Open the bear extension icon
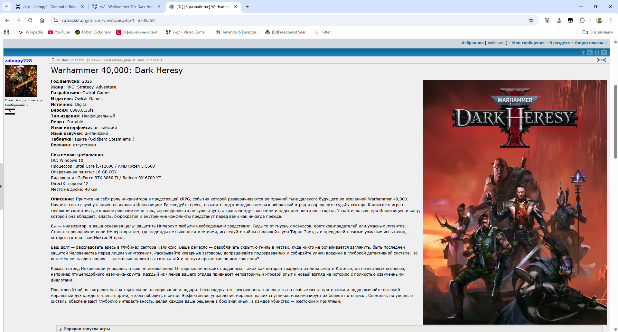The height and width of the screenshot is (332, 618). 547,20
